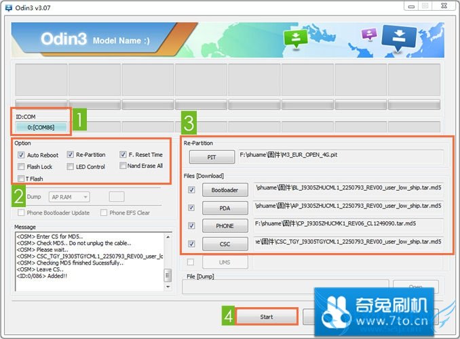Click the PHONE file button

(225, 226)
